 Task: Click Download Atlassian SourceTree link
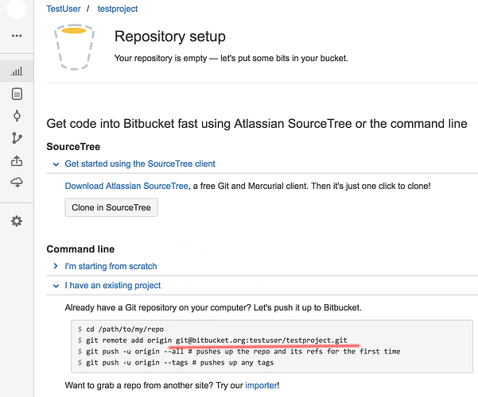pyautogui.click(x=126, y=186)
